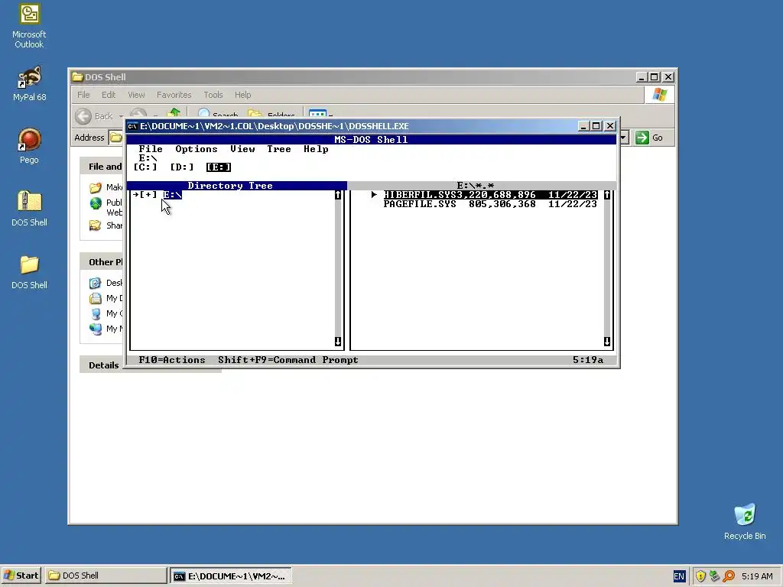Select the HIBERFIL.SYS file row
Screen dimensions: 783x587
click(490, 195)
